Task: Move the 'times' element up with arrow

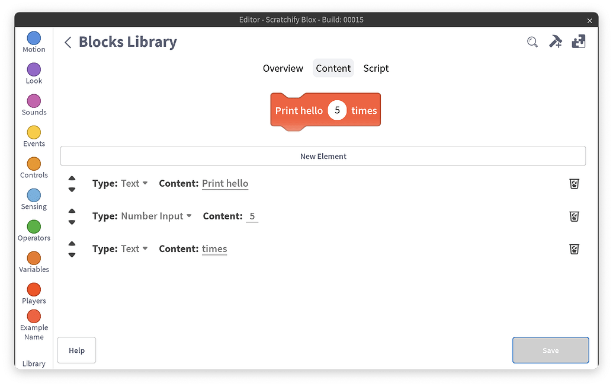Action: point(72,243)
